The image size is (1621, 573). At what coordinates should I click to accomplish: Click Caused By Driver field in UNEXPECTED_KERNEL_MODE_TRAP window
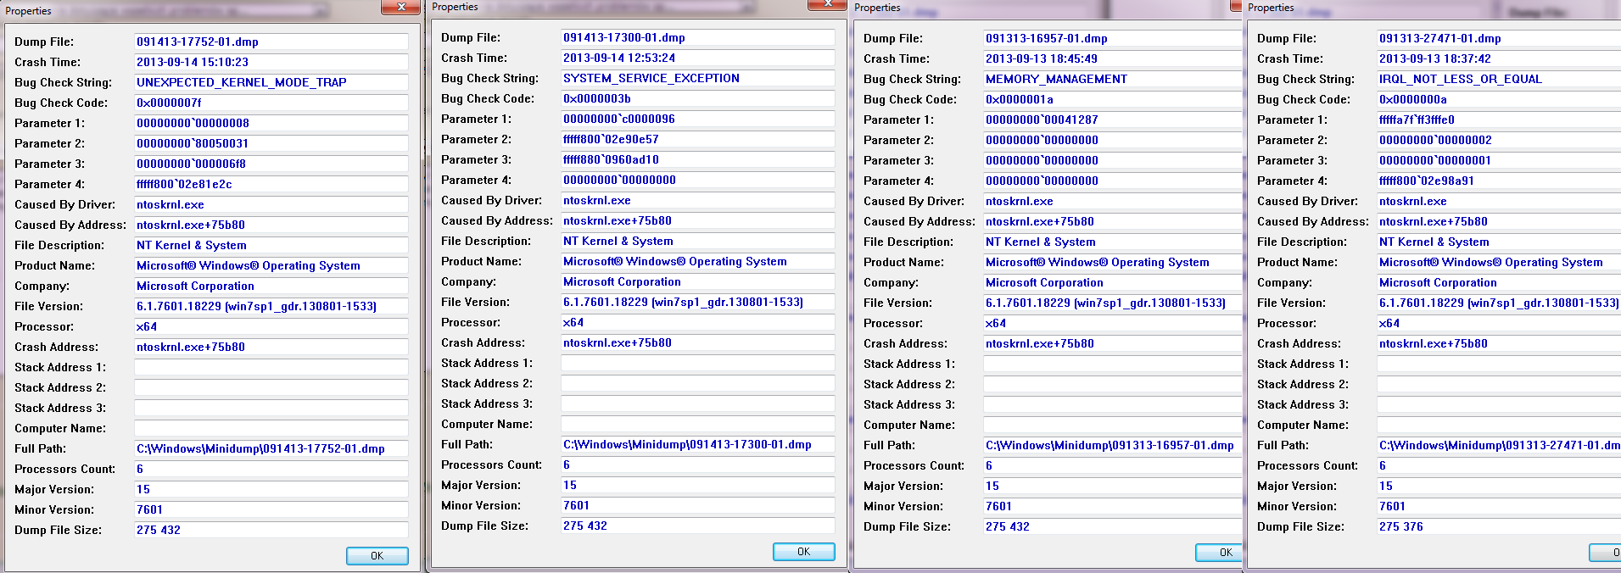pos(271,204)
